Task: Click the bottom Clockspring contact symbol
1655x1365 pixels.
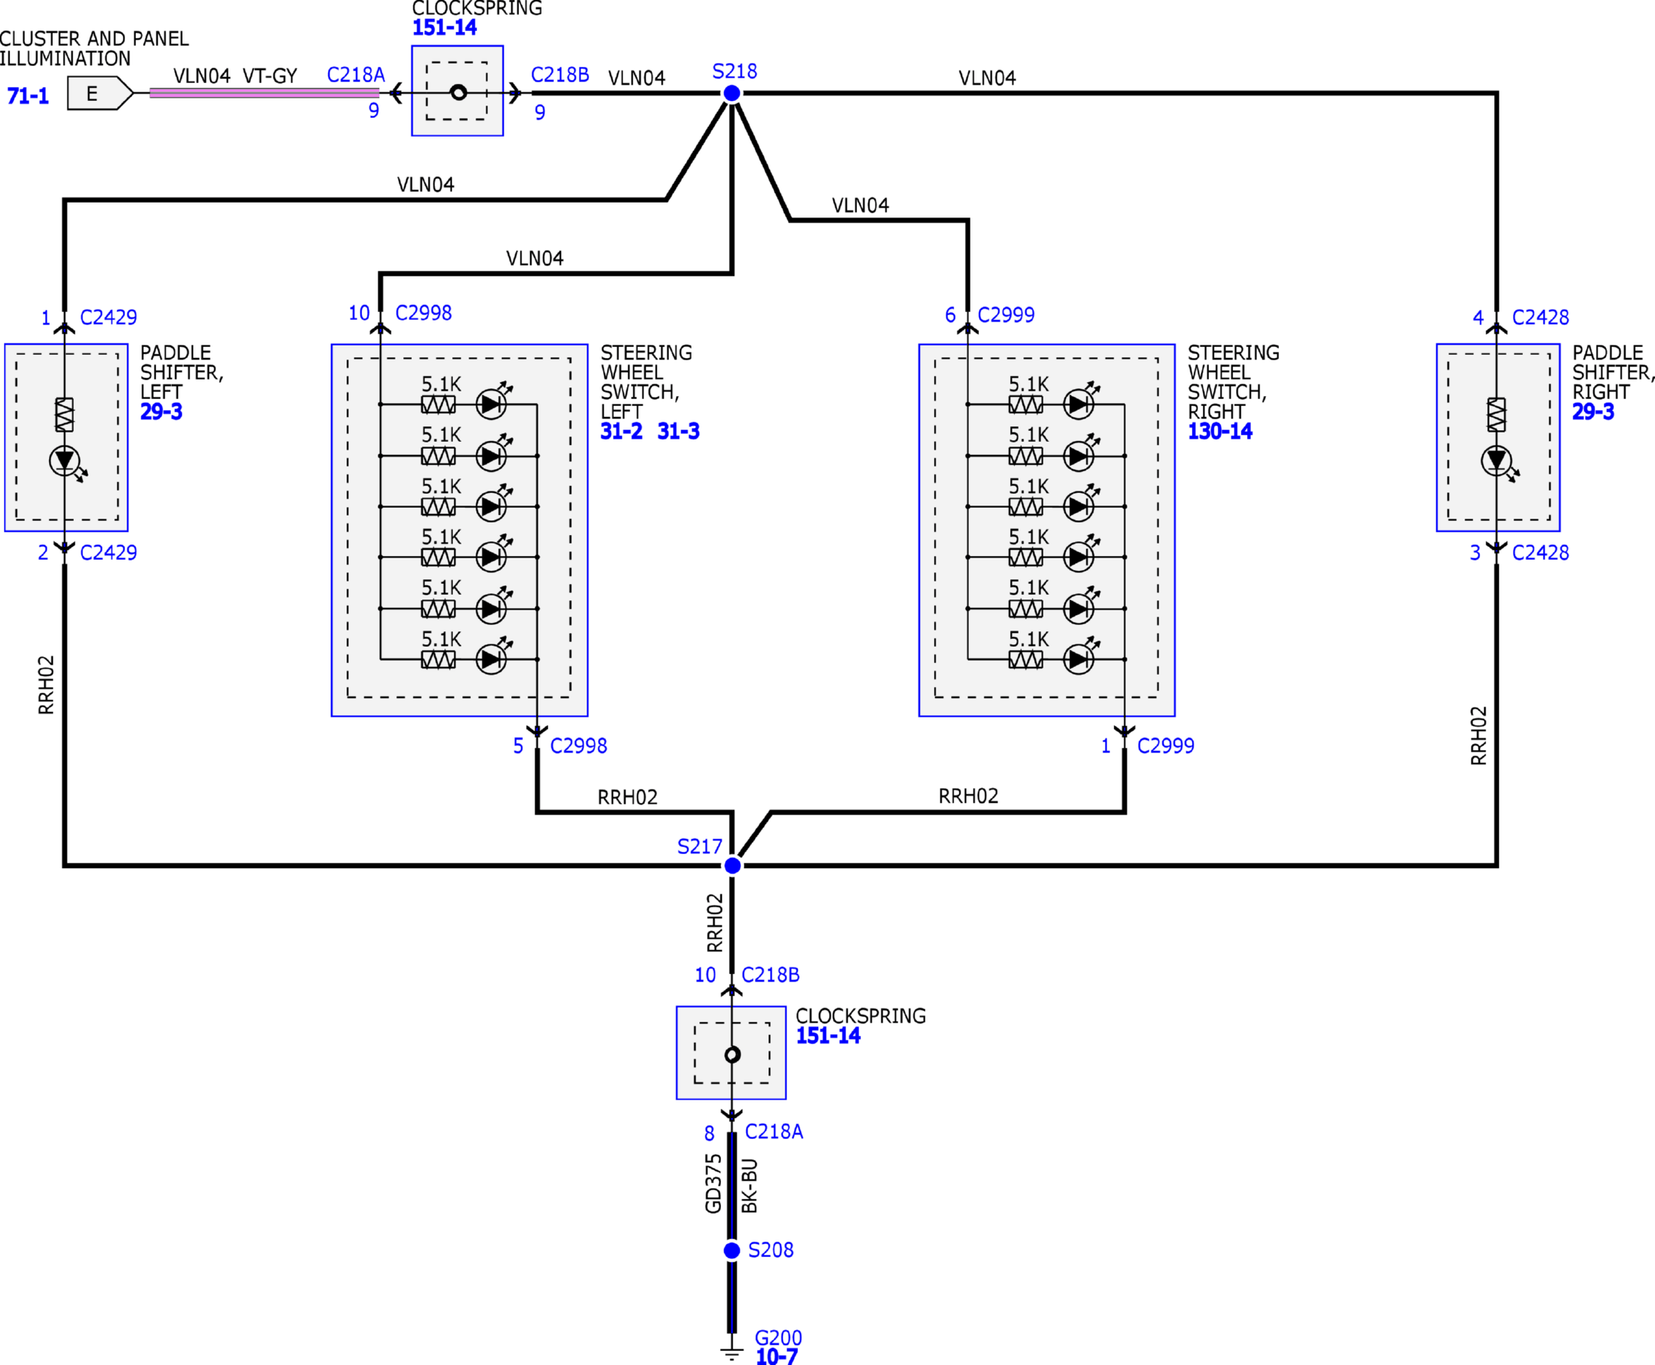Action: 732,1054
